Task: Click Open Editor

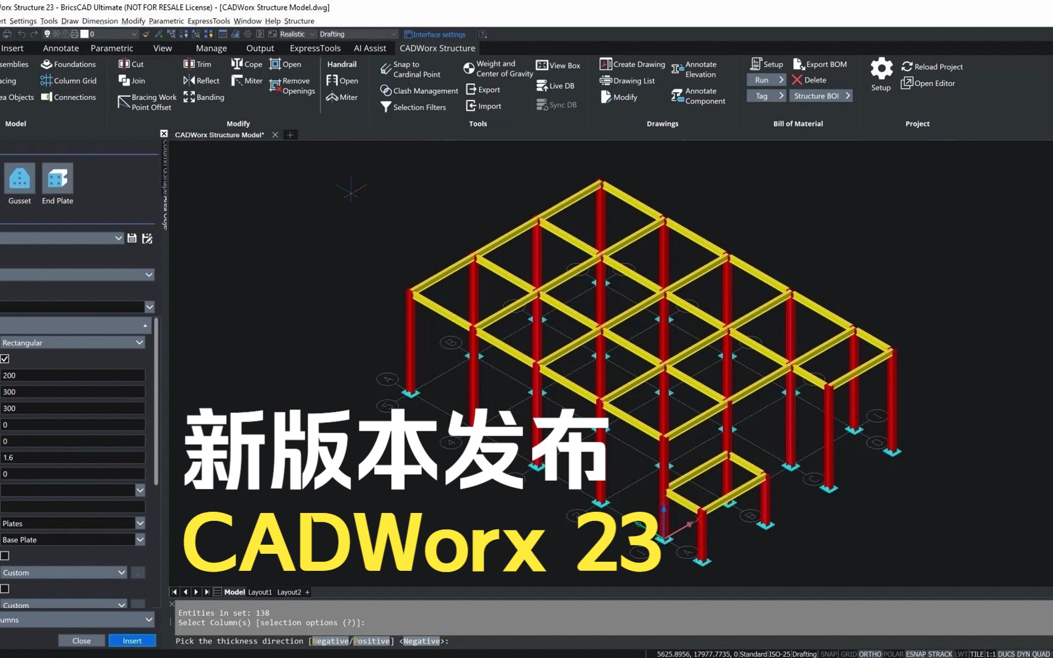Action: (928, 83)
